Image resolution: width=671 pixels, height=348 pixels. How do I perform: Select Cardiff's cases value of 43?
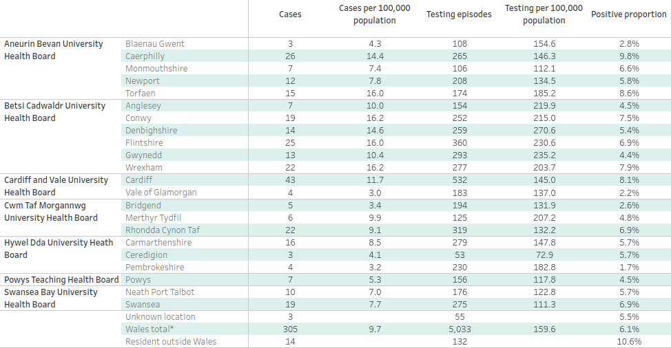point(290,180)
